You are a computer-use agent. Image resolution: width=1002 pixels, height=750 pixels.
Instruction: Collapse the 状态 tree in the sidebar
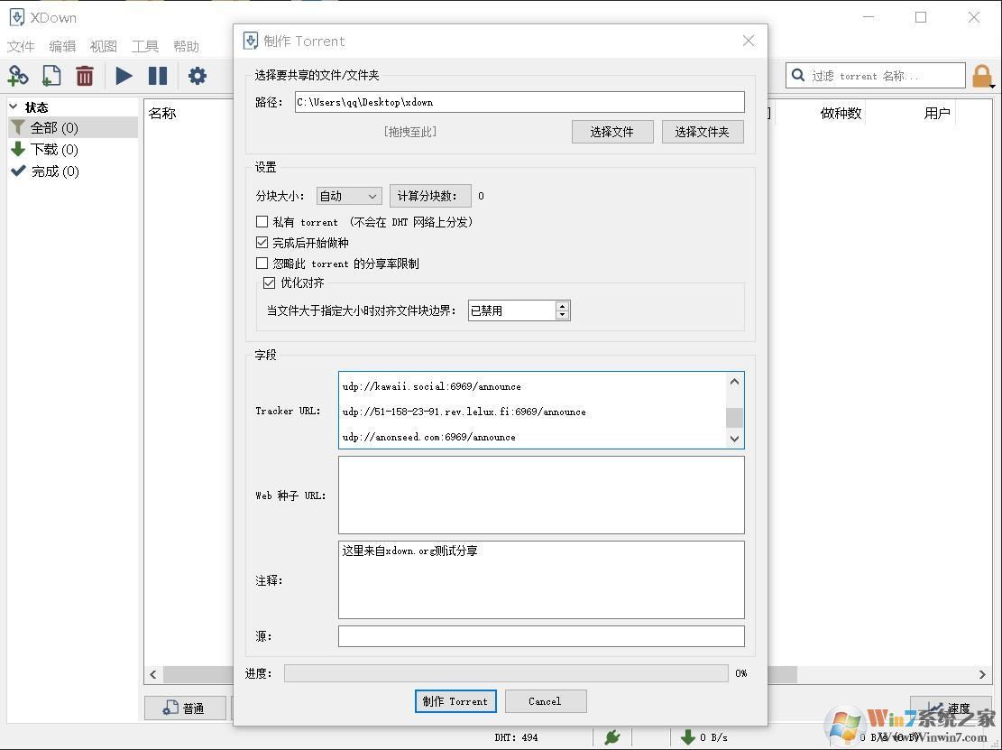point(13,106)
